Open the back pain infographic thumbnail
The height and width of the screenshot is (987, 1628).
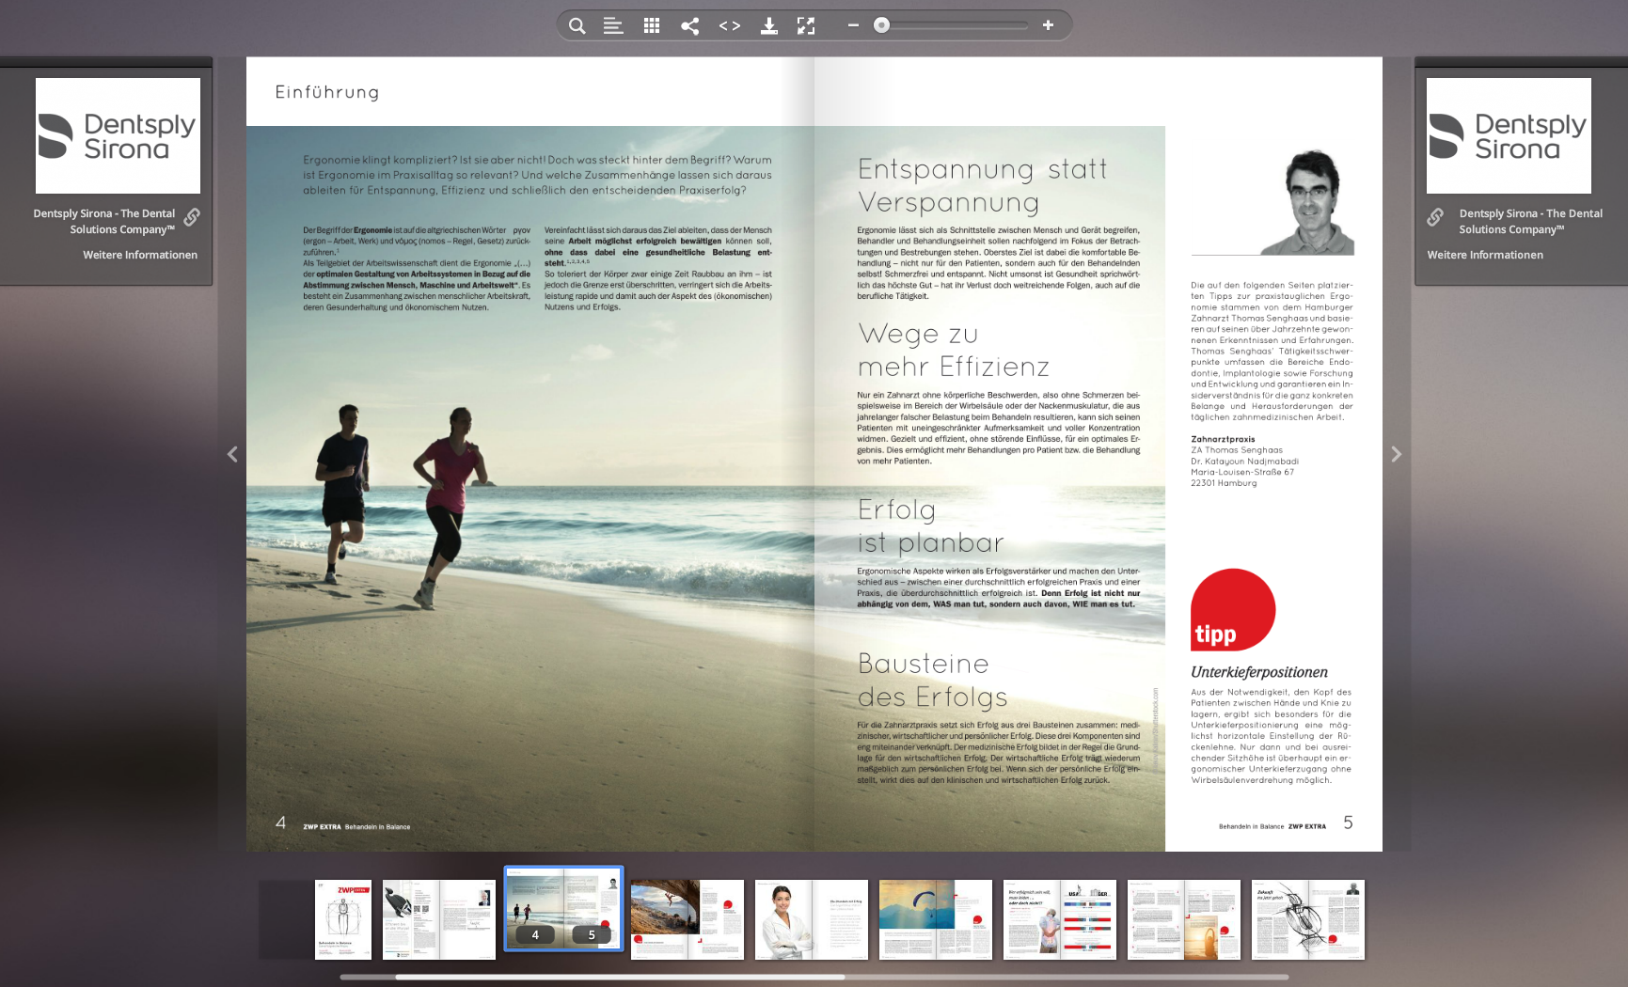point(1060,919)
